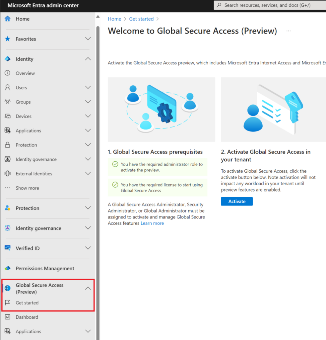Screen dimensions: 326x340
Task: Expand Identity governance chevron under Identity
Action: pyautogui.click(x=88, y=159)
